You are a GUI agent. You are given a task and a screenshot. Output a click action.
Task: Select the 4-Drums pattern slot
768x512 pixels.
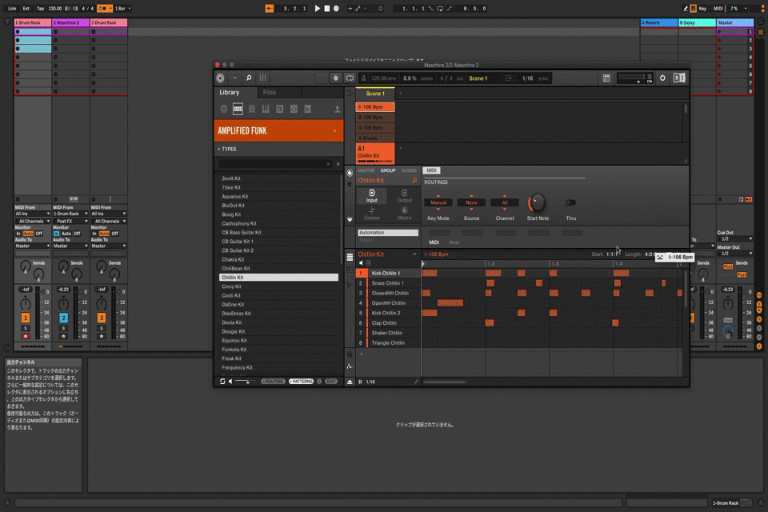[x=368, y=138]
